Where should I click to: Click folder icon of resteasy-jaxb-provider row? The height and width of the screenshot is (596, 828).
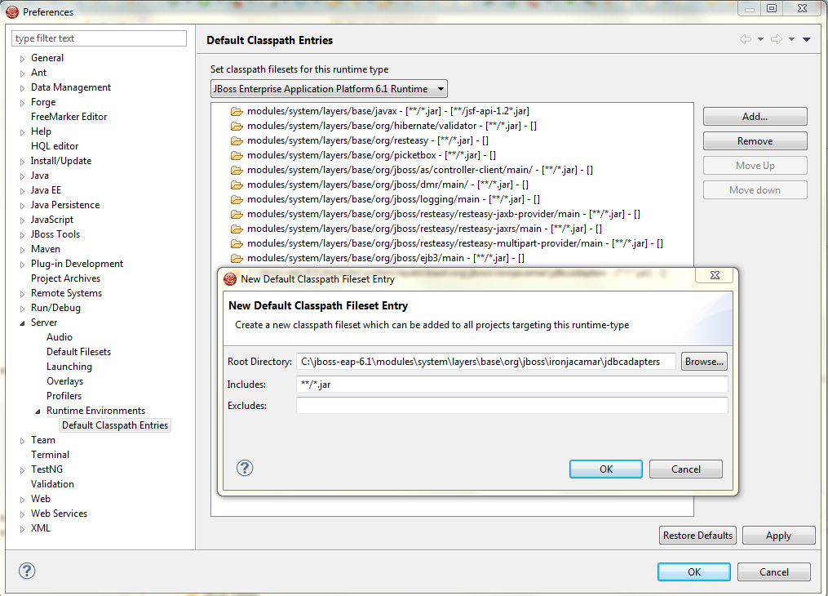(237, 214)
